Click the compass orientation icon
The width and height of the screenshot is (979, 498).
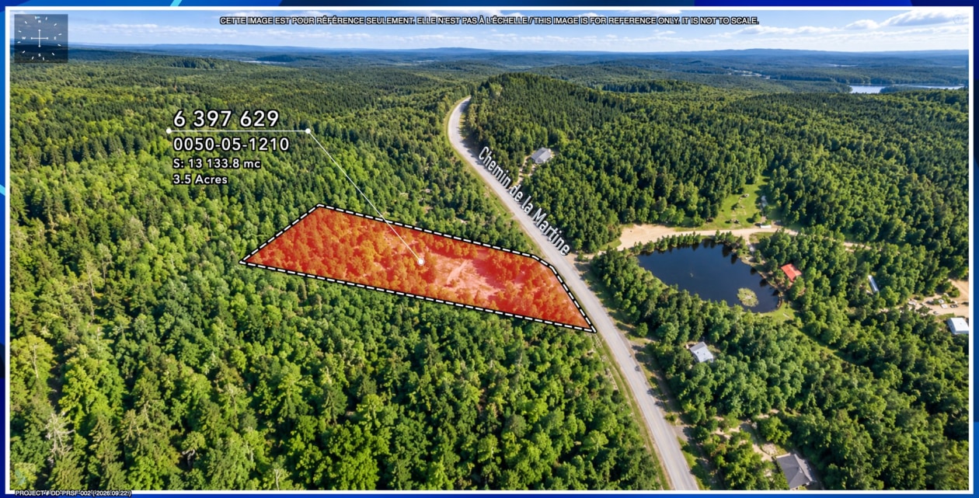[40, 38]
